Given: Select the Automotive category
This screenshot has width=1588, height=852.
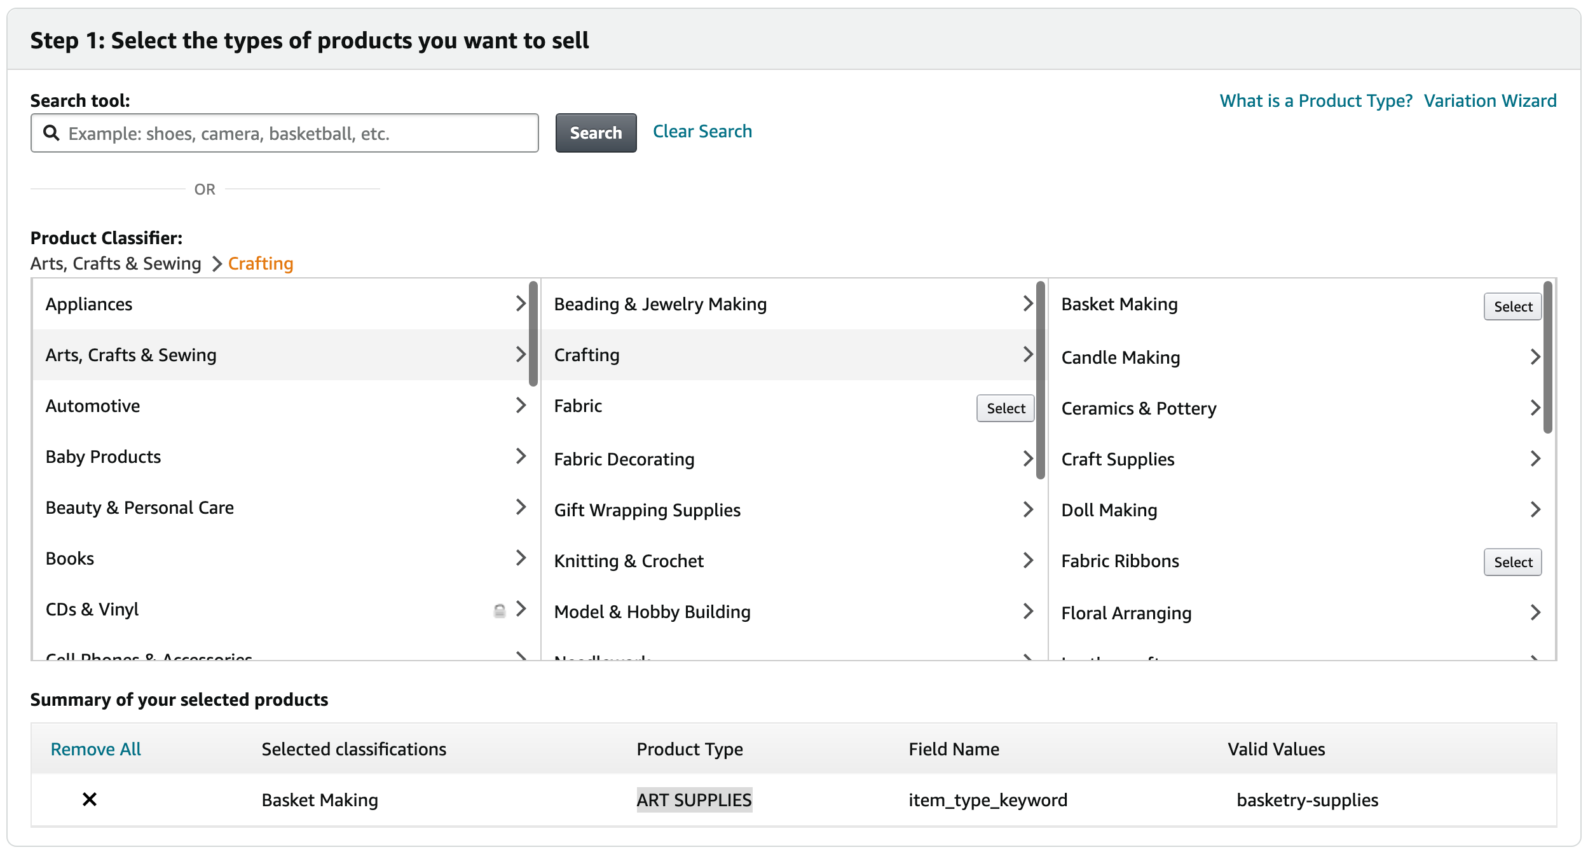Looking at the screenshot, I should tap(93, 406).
